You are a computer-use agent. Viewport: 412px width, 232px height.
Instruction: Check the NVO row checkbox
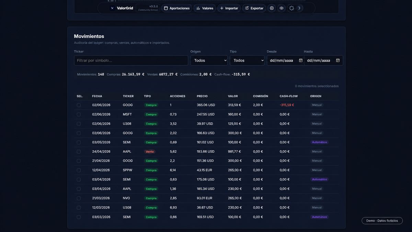(79, 198)
